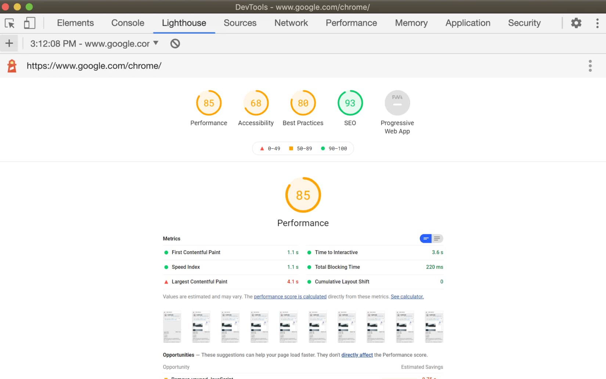The width and height of the screenshot is (606, 379).
Task: Open the 0-49 score range legend
Action: [x=270, y=148]
